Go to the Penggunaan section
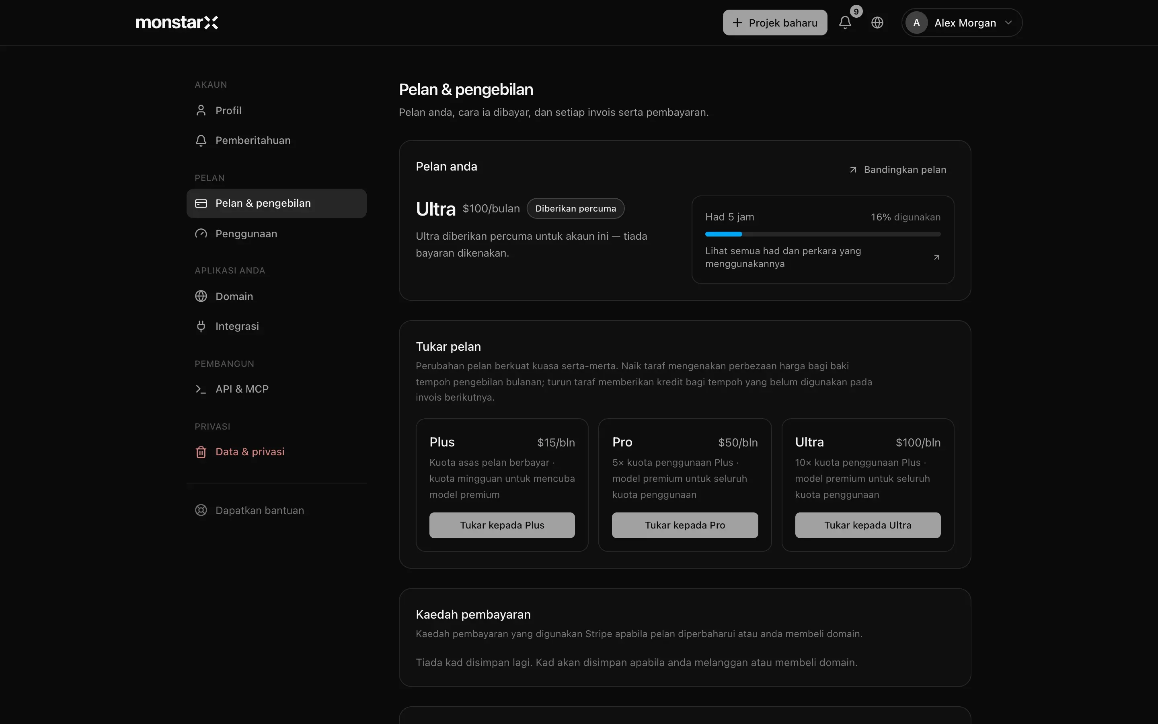The height and width of the screenshot is (724, 1158). [x=277, y=234]
